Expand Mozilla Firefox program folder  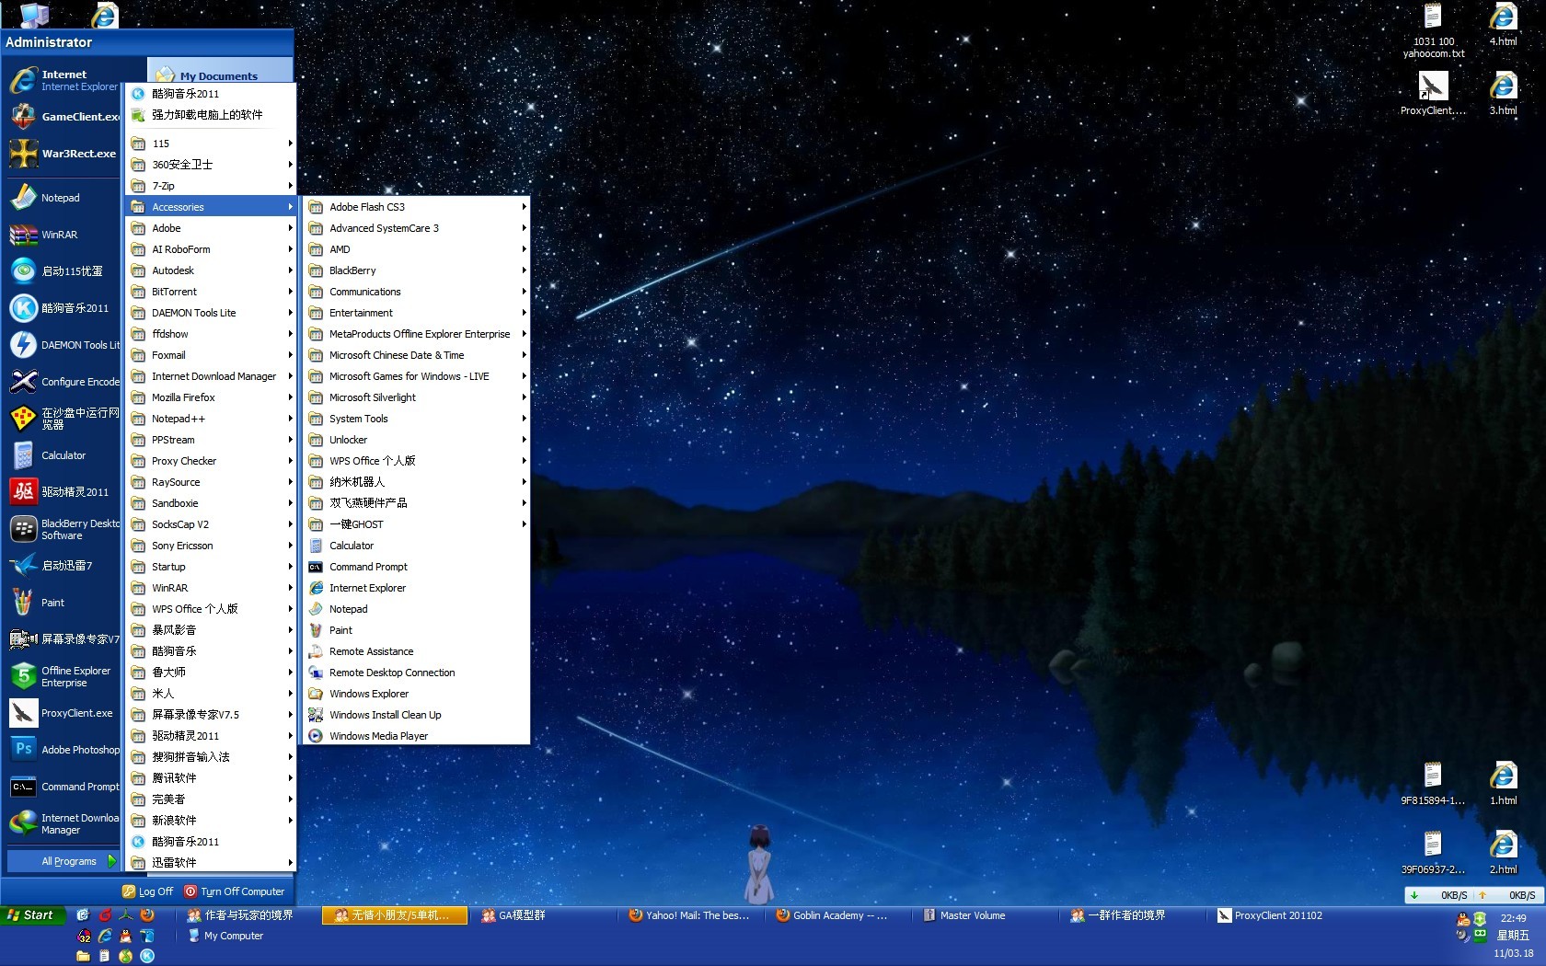[211, 397]
